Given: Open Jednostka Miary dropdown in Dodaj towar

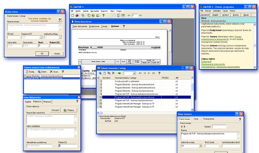Looking at the screenshot, I should tap(60, 37).
